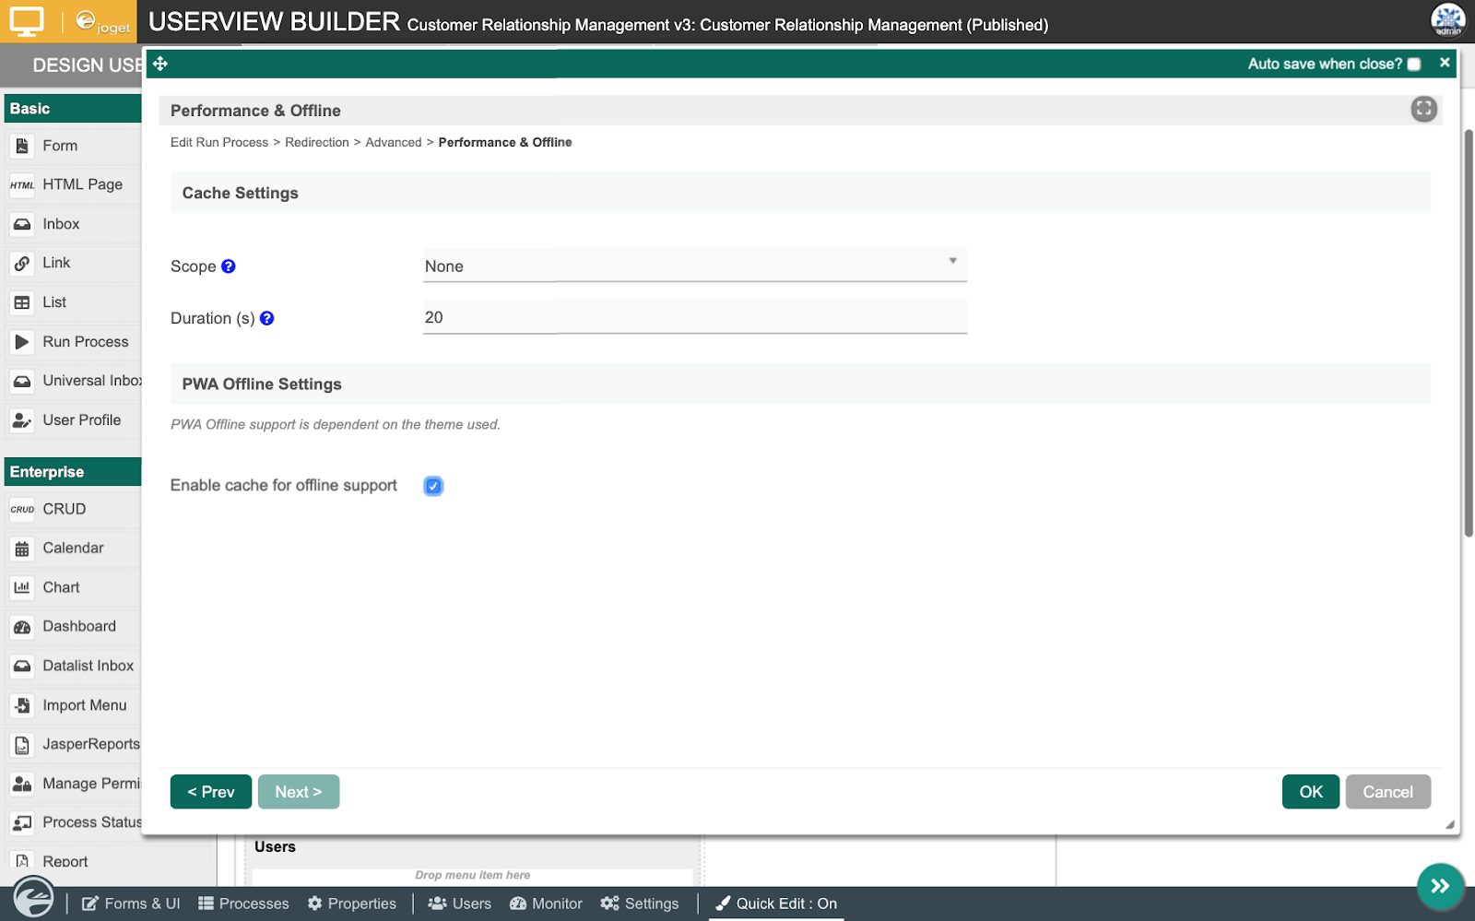Choose the Import Menu icon

click(22, 705)
